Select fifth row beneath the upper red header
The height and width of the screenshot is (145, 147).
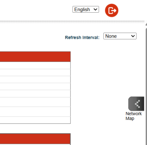35,94
